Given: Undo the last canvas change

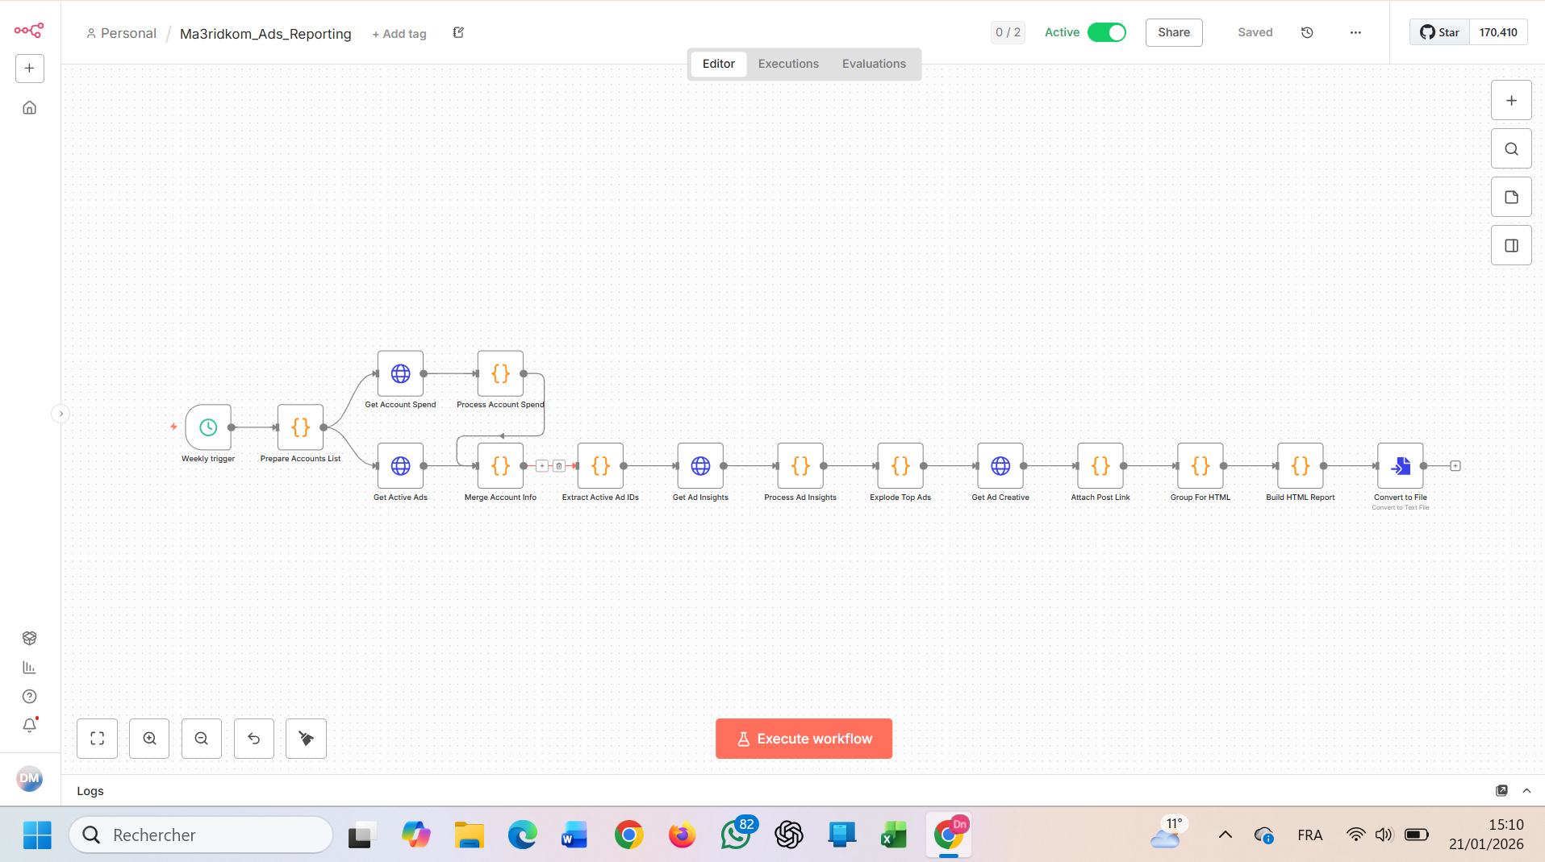Looking at the screenshot, I should (x=253, y=738).
